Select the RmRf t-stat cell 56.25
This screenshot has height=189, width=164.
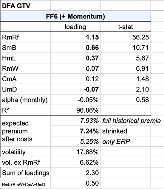coord(125,37)
